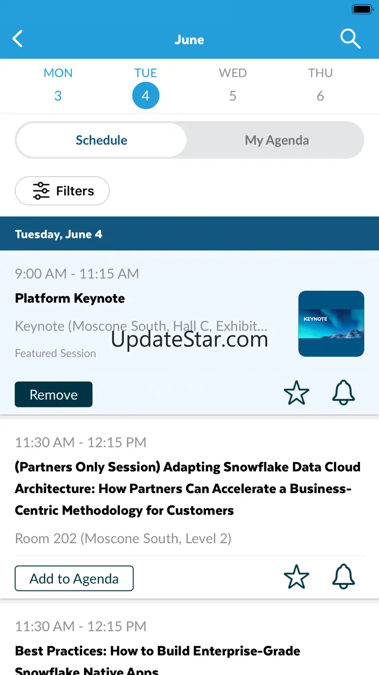Select Monday the 3rd
The height and width of the screenshot is (675, 379).
[58, 85]
